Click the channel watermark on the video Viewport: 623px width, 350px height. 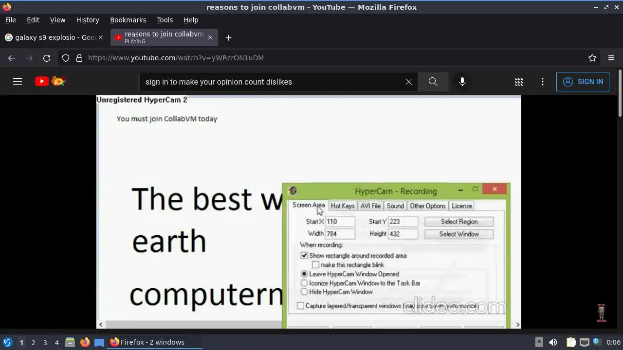(601, 313)
